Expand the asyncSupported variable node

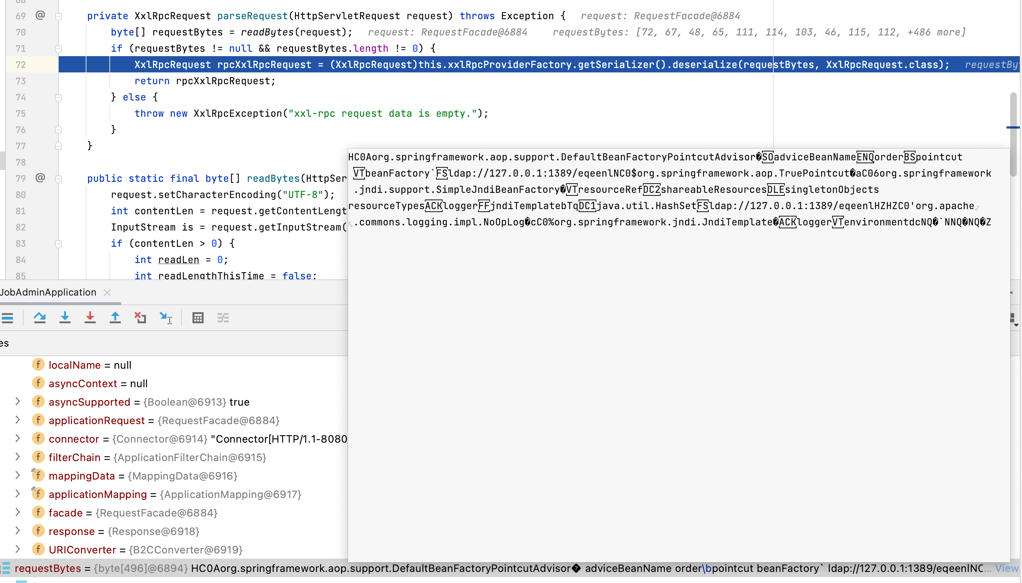point(18,402)
